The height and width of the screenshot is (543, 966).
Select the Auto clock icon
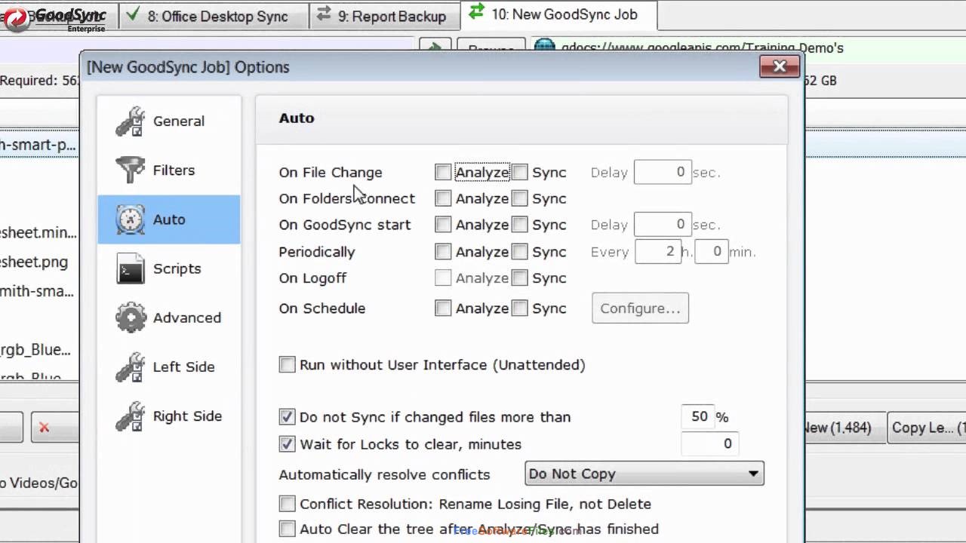click(x=130, y=219)
